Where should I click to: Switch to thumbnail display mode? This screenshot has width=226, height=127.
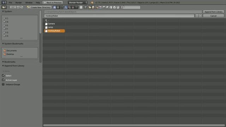[x=61, y=7]
